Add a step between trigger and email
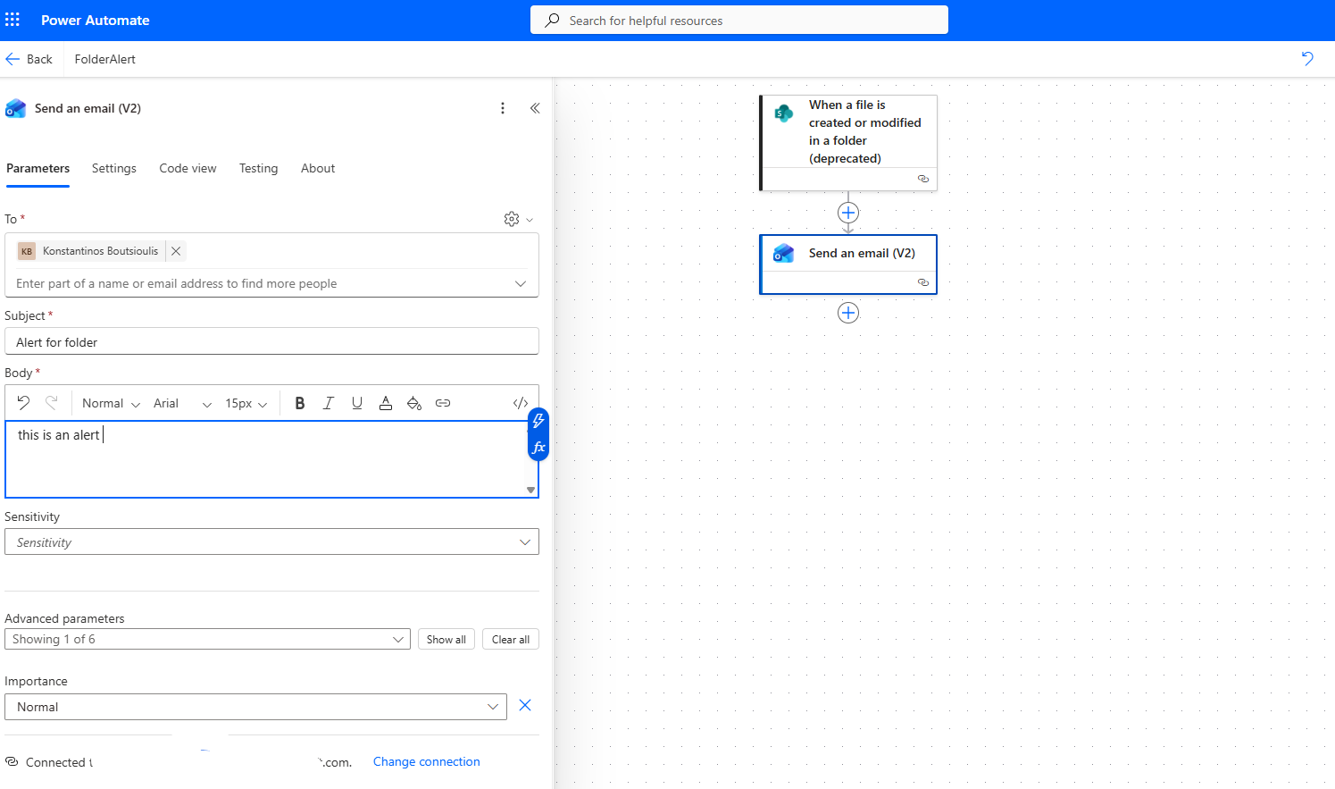The height and width of the screenshot is (789, 1335). click(848, 213)
